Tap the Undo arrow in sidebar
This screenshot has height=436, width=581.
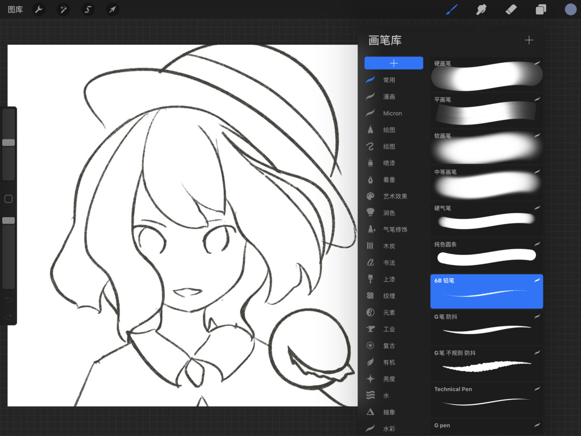pos(8,300)
